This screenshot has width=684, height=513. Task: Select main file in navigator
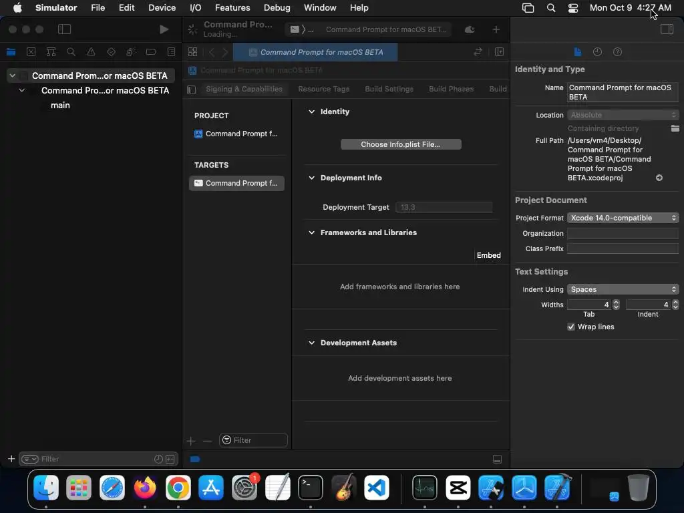(x=60, y=105)
